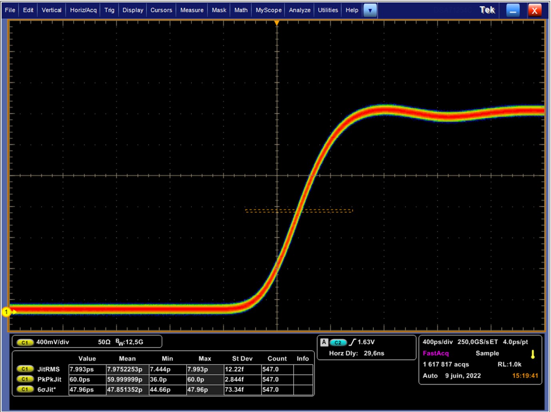Image resolution: width=551 pixels, height=412 pixels.
Task: Click the 1 617 817 acqs counter
Action: (x=446, y=364)
